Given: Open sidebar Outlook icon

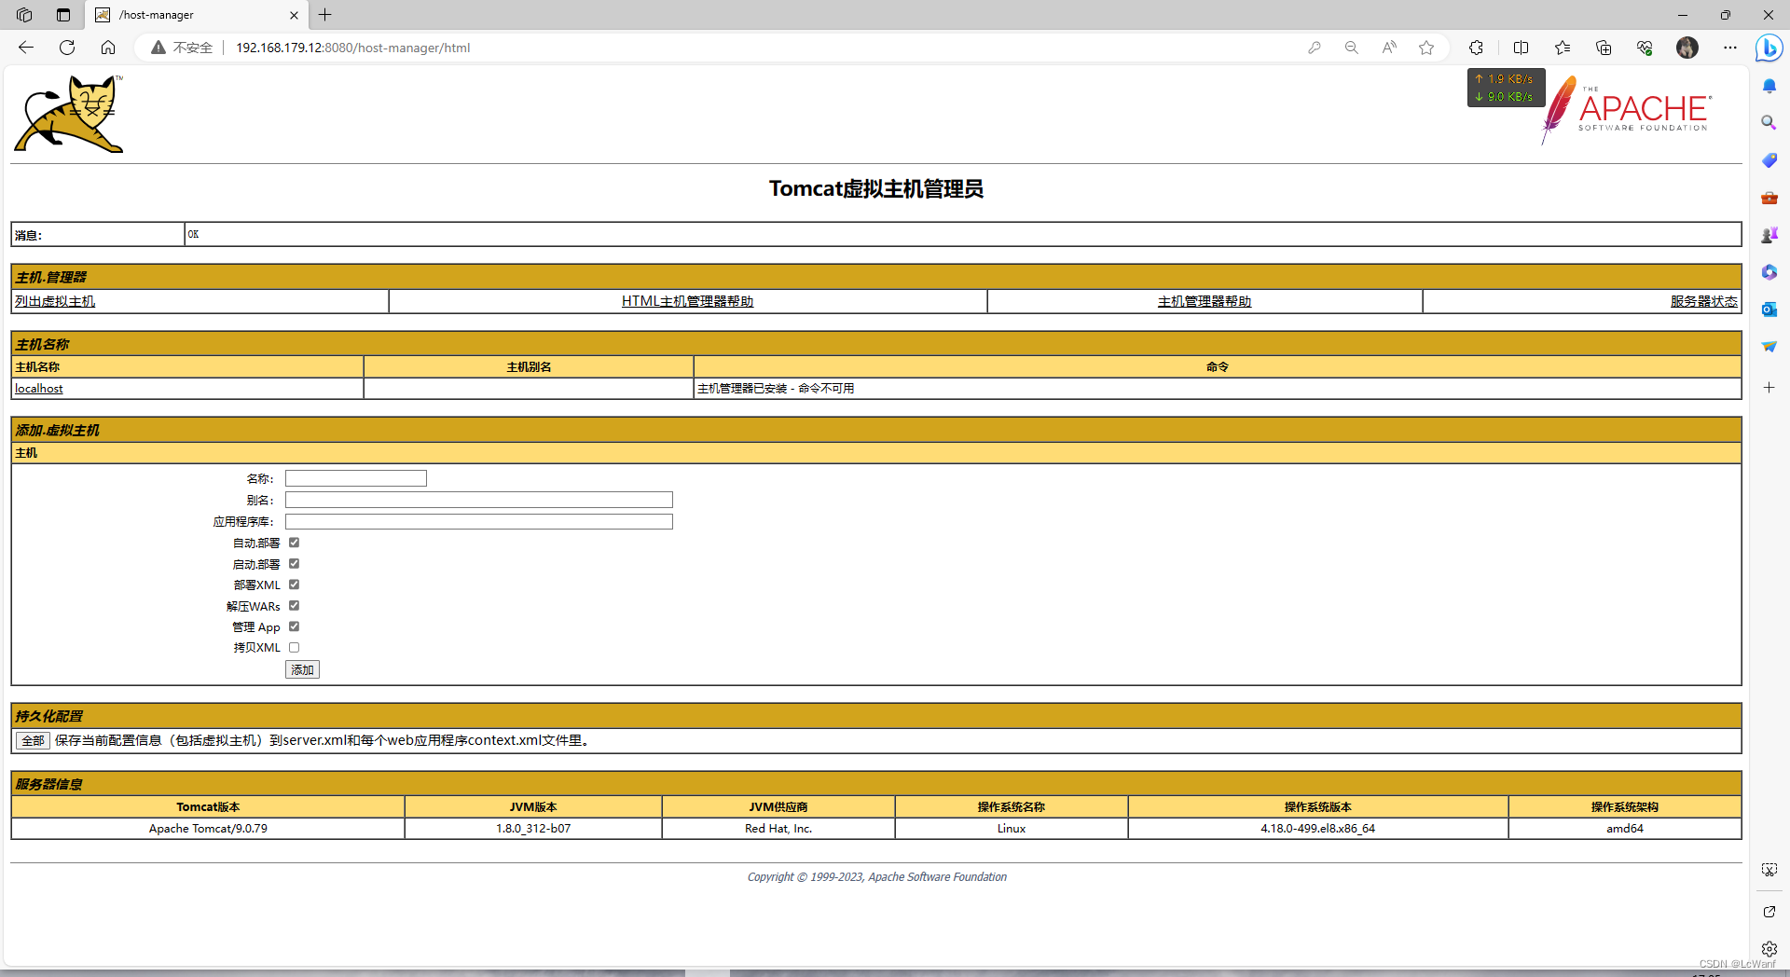Looking at the screenshot, I should [x=1769, y=310].
